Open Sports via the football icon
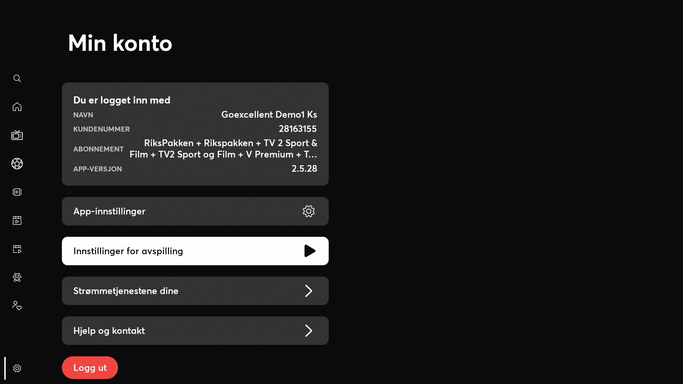683x384 pixels. [17, 164]
